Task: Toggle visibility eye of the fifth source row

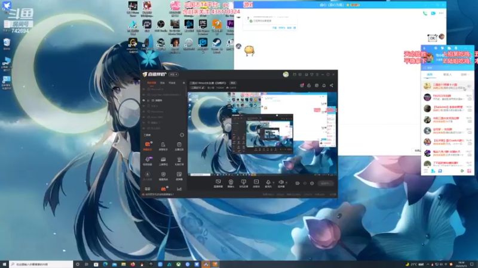Action: [144, 111]
